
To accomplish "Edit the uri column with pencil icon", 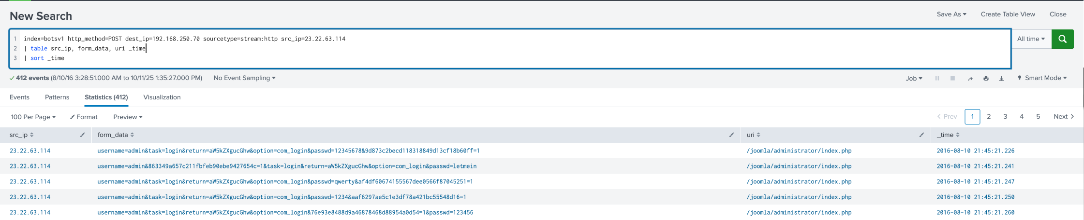I will pyautogui.click(x=921, y=135).
